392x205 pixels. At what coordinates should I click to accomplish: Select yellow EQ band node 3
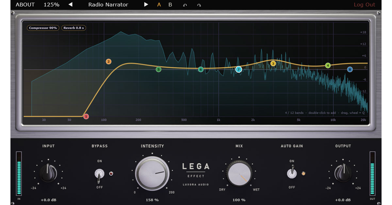[273, 64]
